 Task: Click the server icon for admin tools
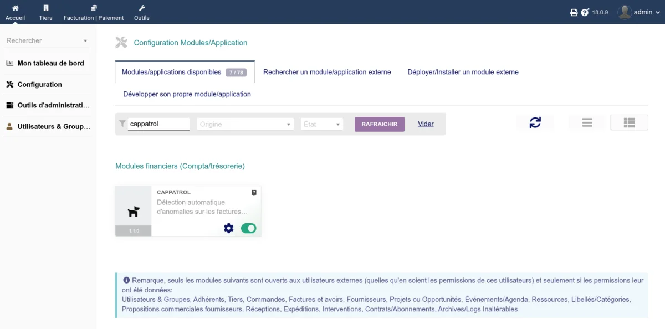(9, 105)
